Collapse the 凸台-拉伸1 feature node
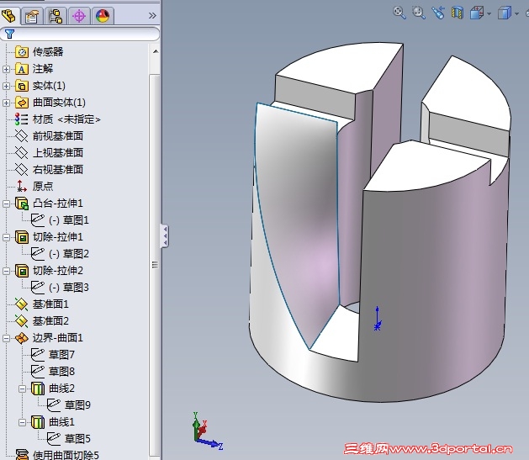 [6, 204]
